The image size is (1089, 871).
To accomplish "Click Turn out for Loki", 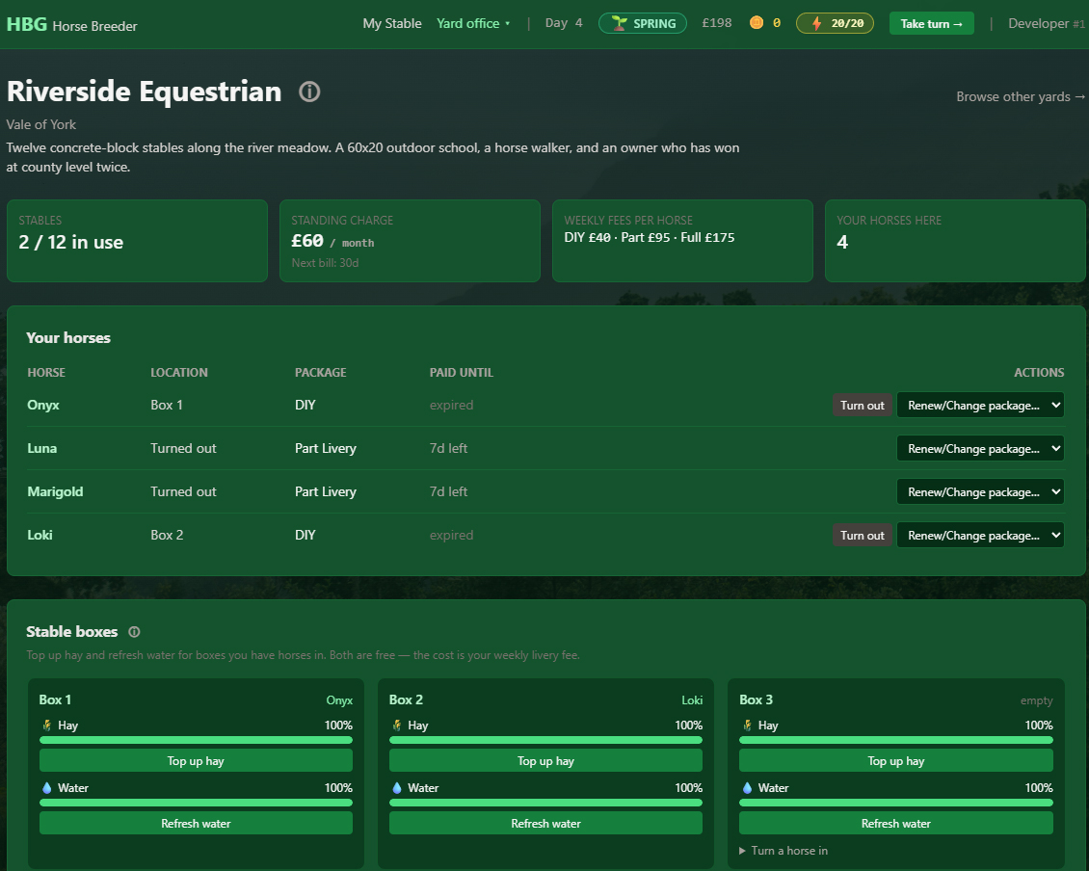I will point(862,535).
